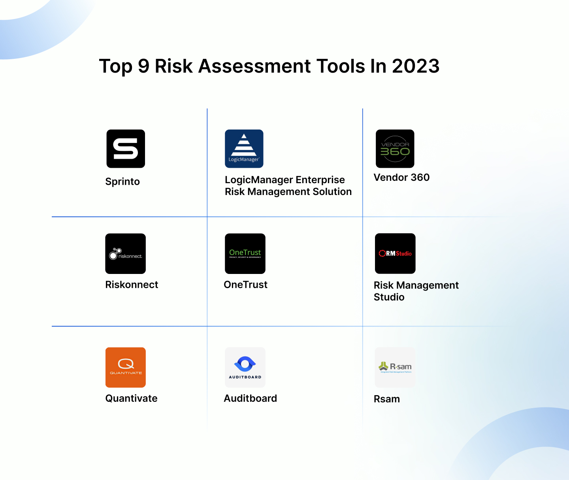This screenshot has width=569, height=480.
Task: Click the Auditboard eye logo
Action: [245, 367]
